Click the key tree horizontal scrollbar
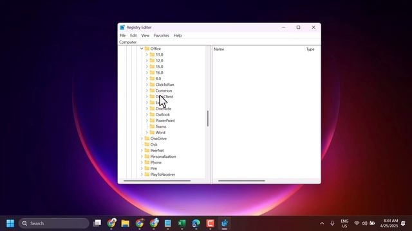This screenshot has width=412, height=231. [157, 181]
